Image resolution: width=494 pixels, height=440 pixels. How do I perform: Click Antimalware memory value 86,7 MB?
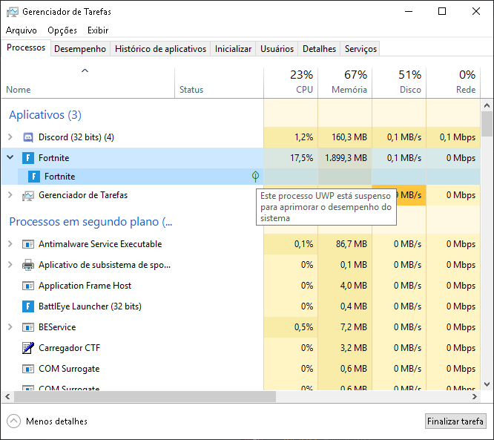[352, 244]
